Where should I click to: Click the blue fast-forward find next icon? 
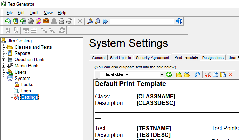[105, 21]
